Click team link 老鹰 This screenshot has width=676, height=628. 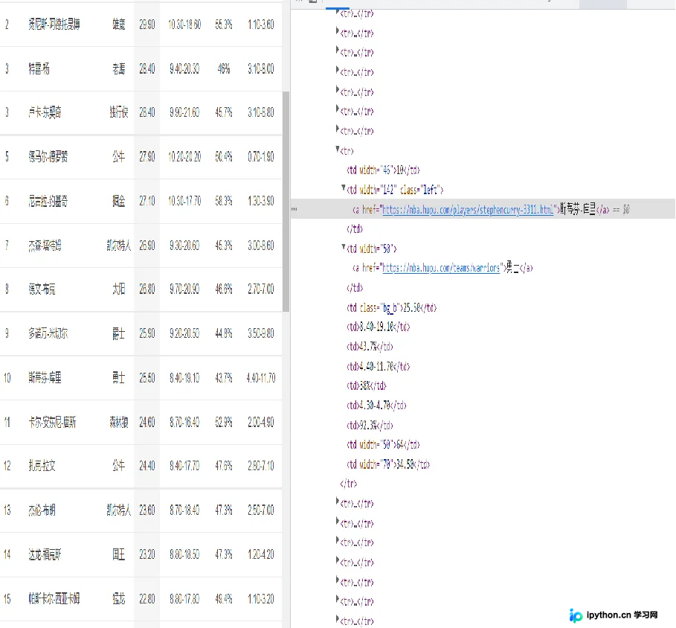click(119, 68)
